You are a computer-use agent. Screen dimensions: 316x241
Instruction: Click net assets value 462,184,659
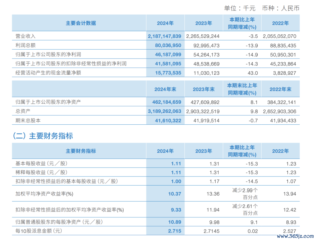pyautogui.click(x=167, y=102)
